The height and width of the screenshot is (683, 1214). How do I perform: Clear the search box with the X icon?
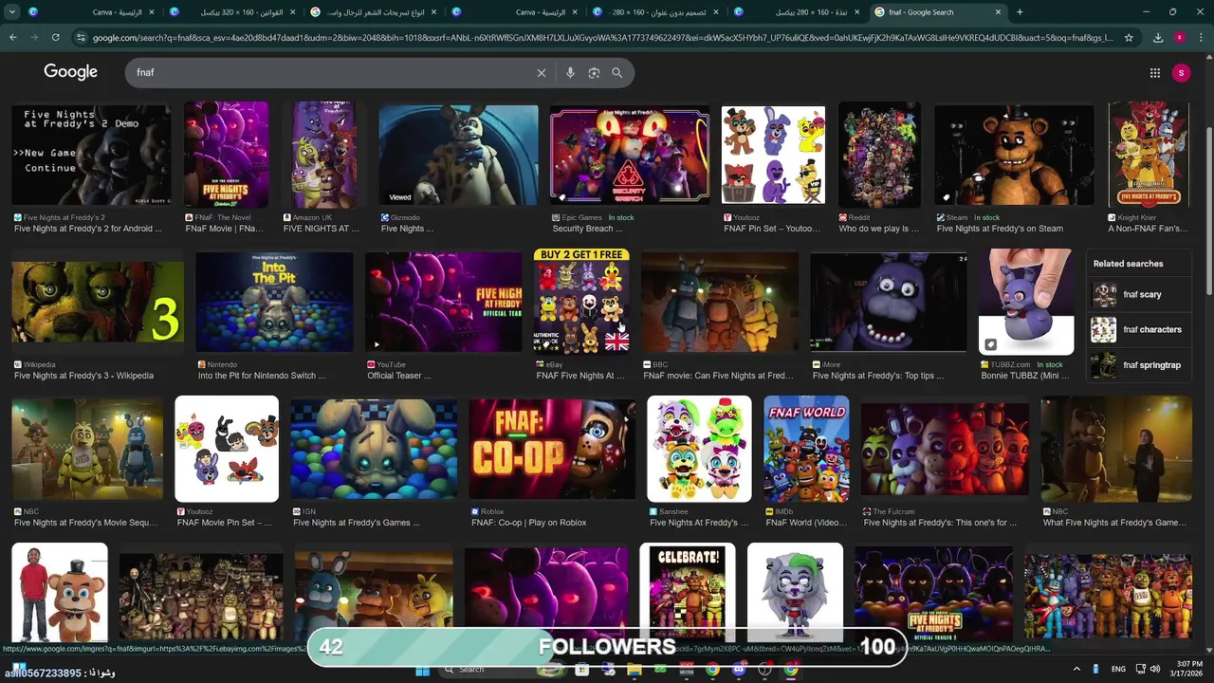click(542, 73)
